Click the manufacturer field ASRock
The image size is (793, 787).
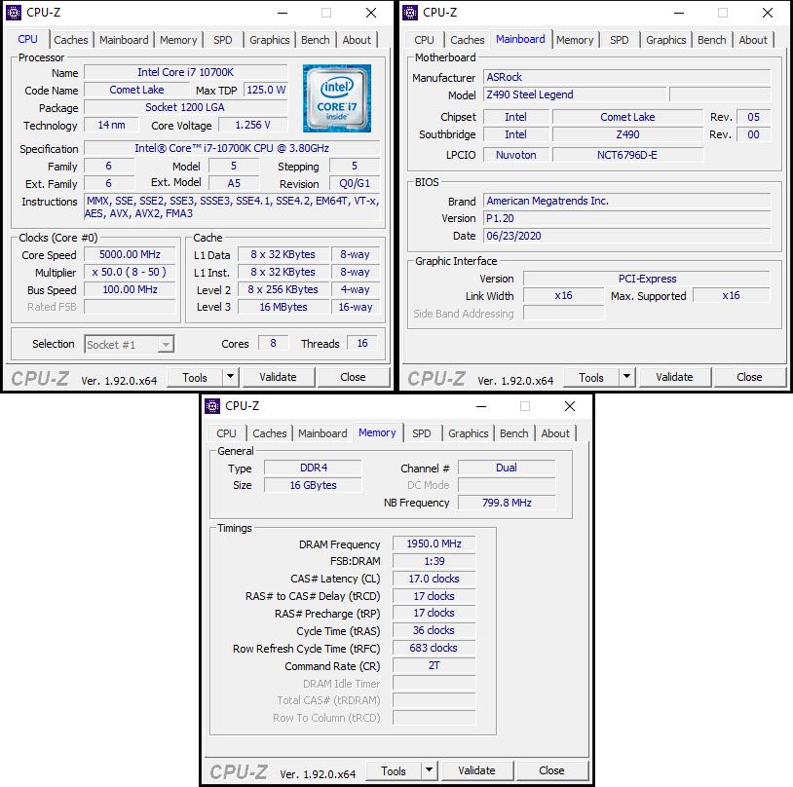click(626, 77)
